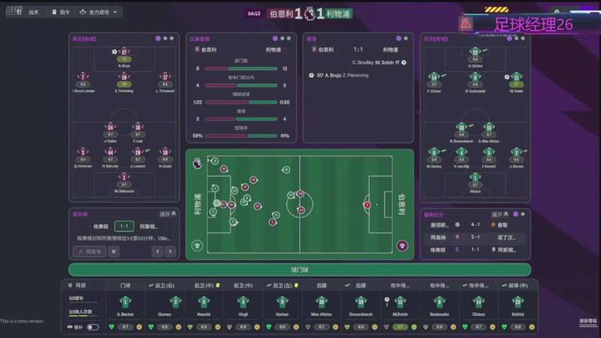Click the C. Bradley M. Salah 11' goal event

point(379,62)
